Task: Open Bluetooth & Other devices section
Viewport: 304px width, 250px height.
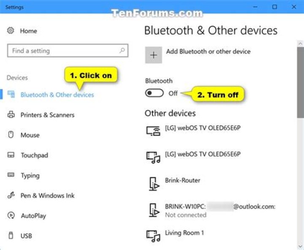Action: [x=57, y=95]
